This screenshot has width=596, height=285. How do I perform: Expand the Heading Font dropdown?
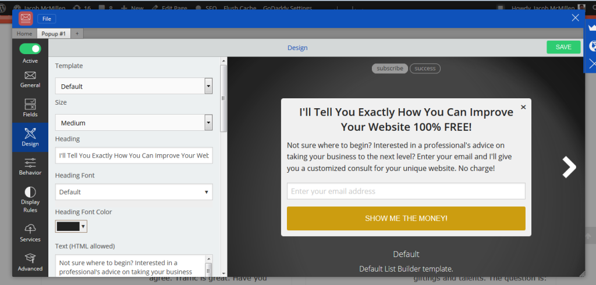(134, 192)
